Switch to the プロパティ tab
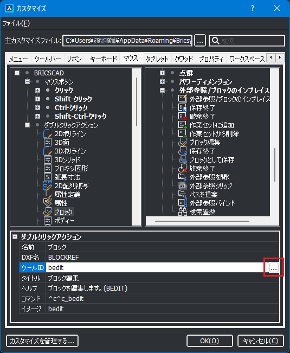 click(x=211, y=59)
